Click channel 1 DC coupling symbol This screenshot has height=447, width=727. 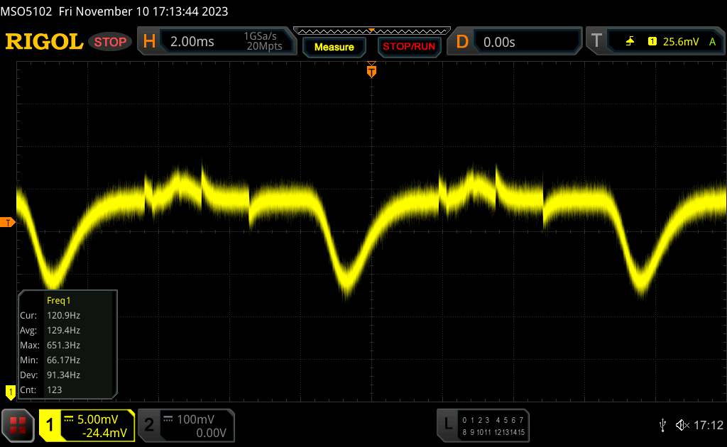(x=69, y=419)
